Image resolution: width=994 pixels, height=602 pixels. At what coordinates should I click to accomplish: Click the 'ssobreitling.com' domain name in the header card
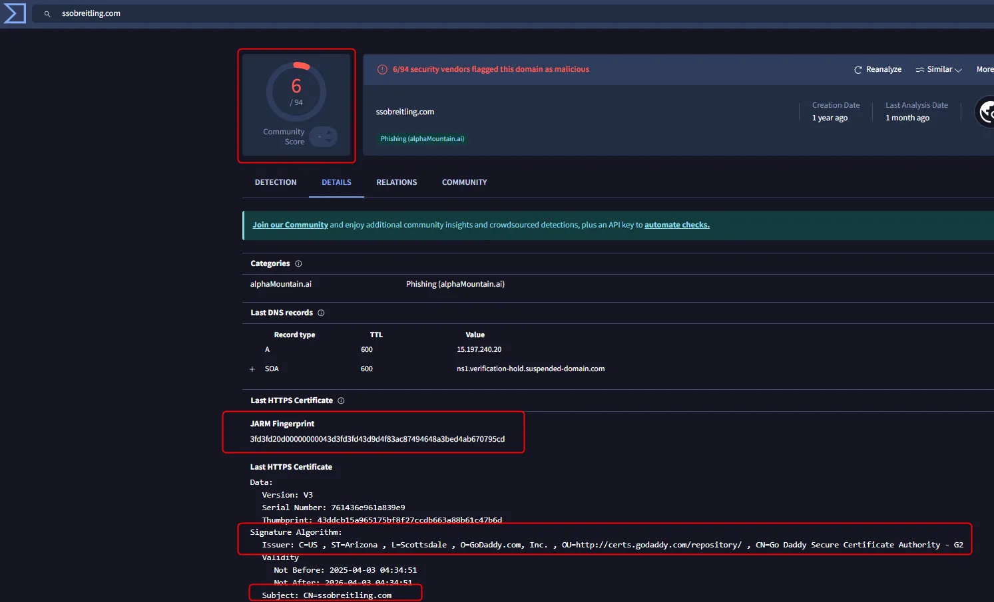pyautogui.click(x=405, y=112)
